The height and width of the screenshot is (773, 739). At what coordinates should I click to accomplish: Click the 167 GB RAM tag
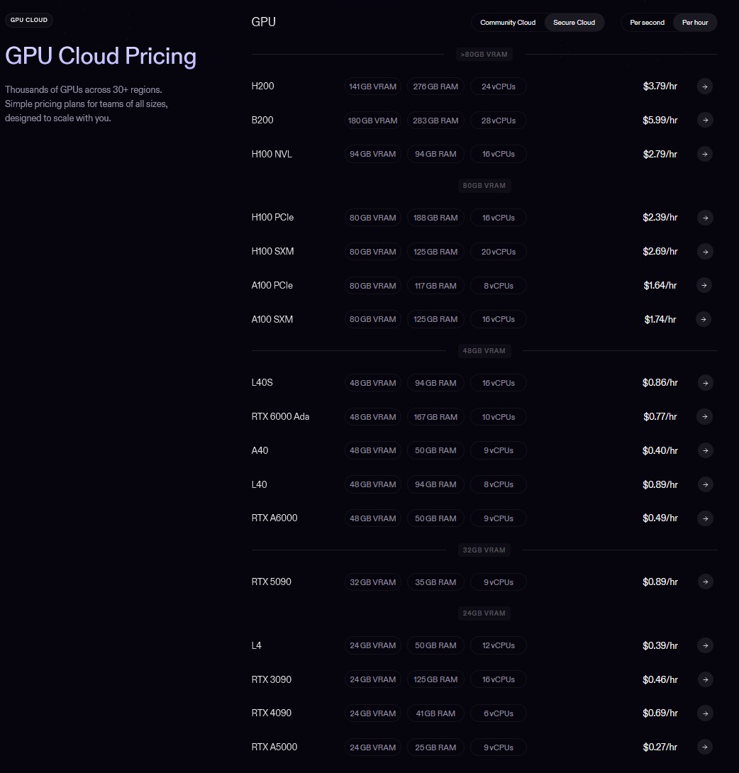pos(435,416)
